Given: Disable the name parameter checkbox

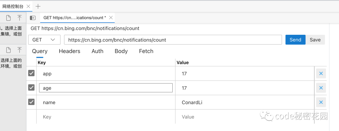Looking at the screenshot, I should point(31,102).
